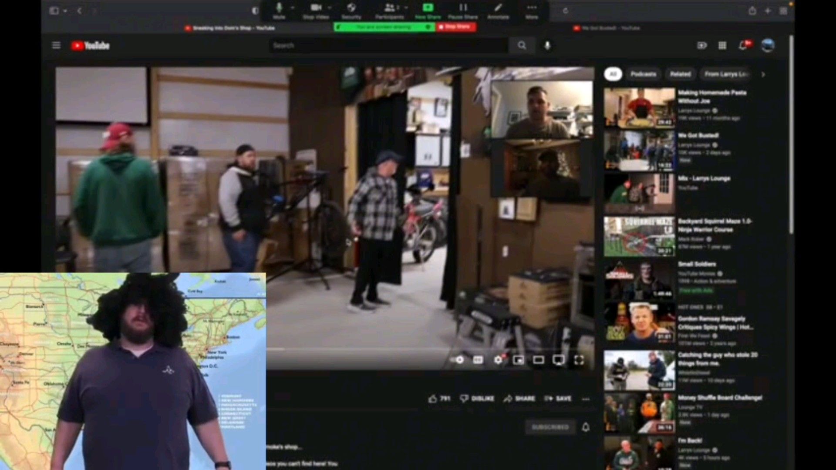Click the Share button under video
The width and height of the screenshot is (836, 470).
coord(519,399)
